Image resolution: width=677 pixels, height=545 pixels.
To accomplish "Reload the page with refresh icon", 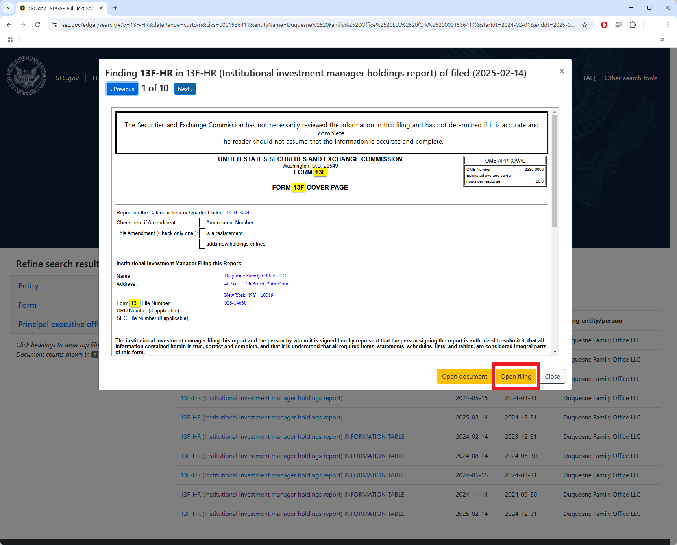I will coord(37,25).
